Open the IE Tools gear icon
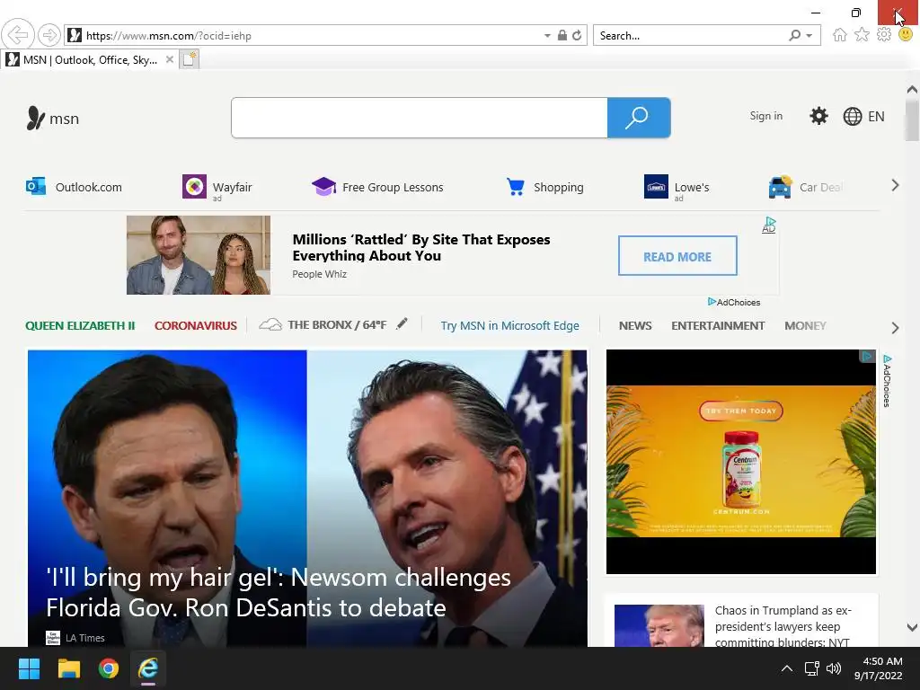Image resolution: width=920 pixels, height=690 pixels. coord(884,35)
